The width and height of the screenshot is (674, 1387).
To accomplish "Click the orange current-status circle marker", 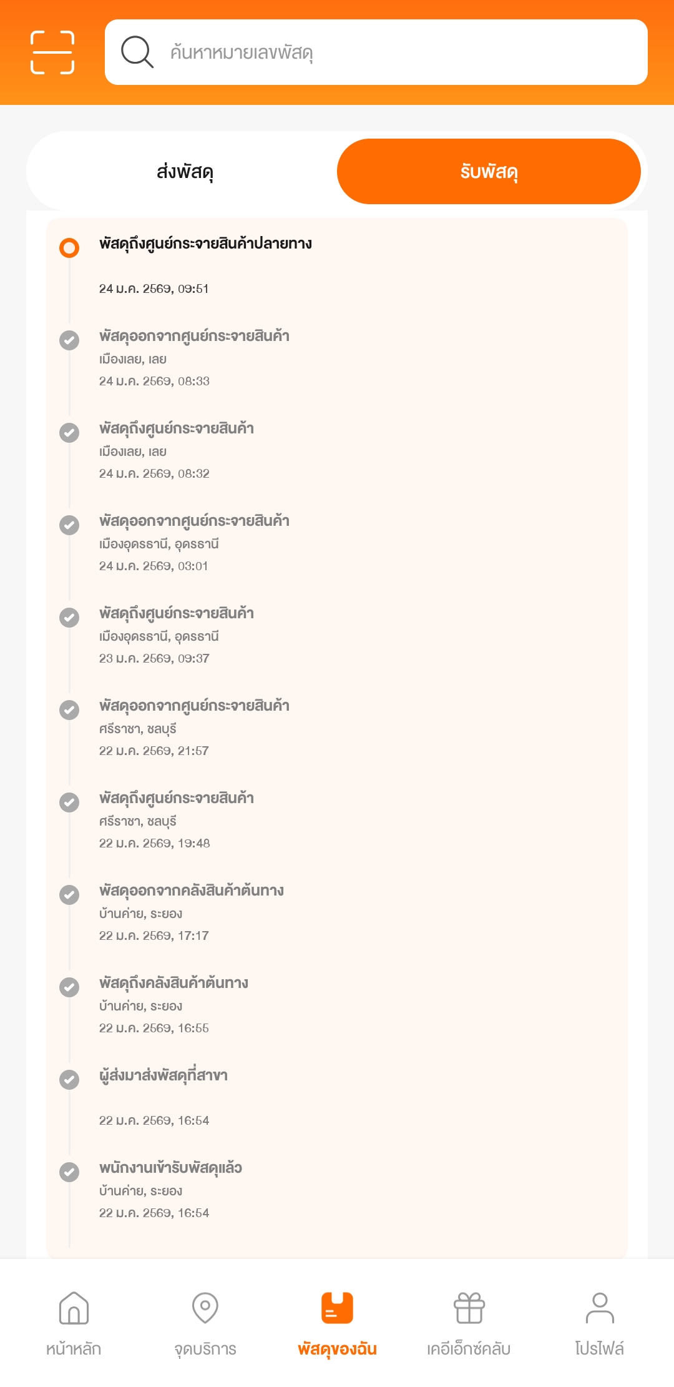I will (69, 248).
